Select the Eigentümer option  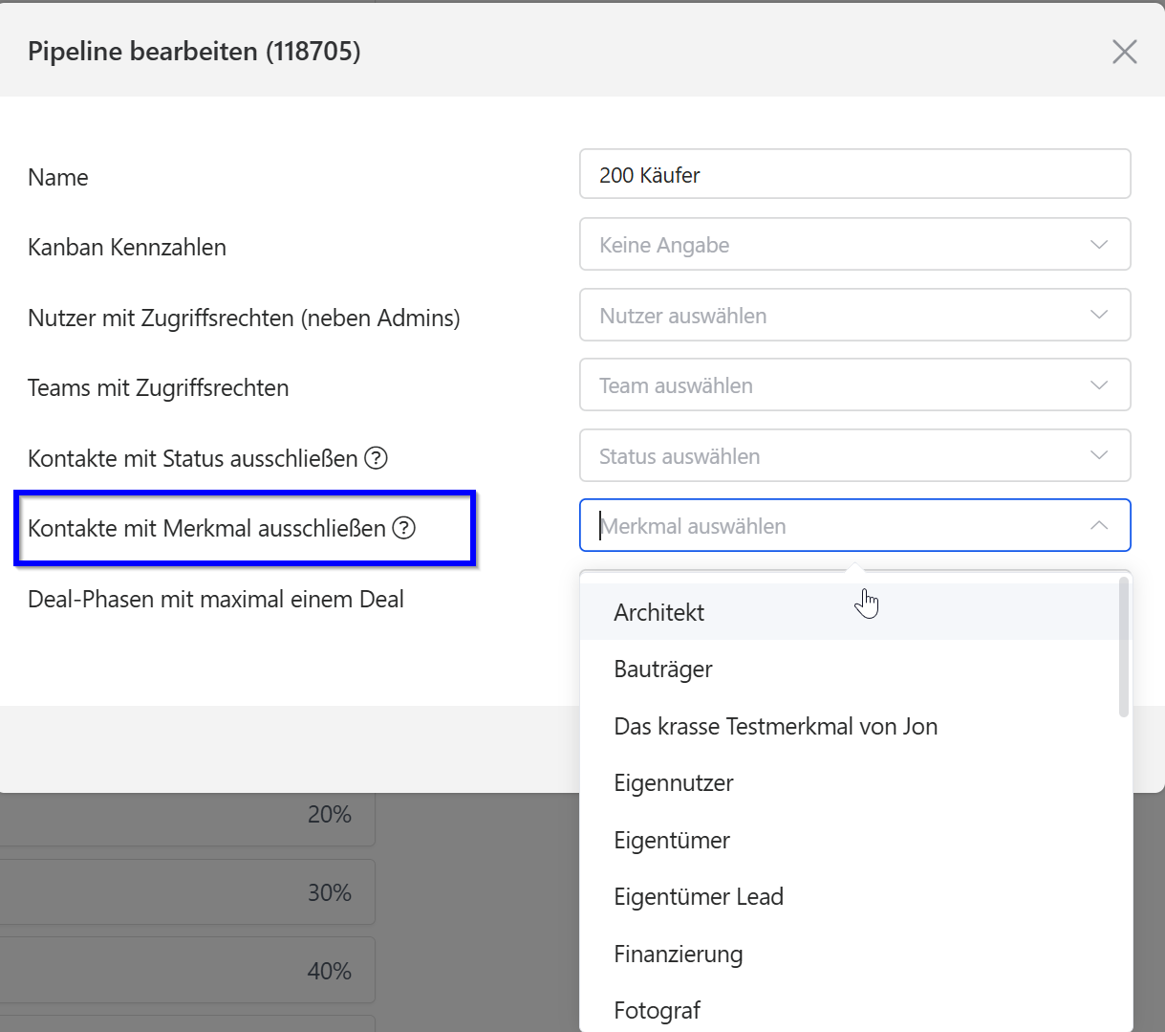click(x=672, y=841)
